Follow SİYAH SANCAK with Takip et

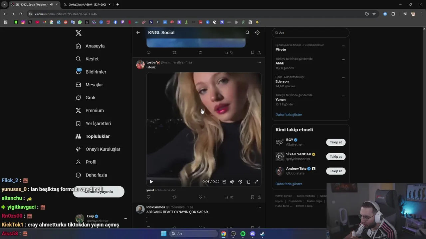pyautogui.click(x=336, y=157)
